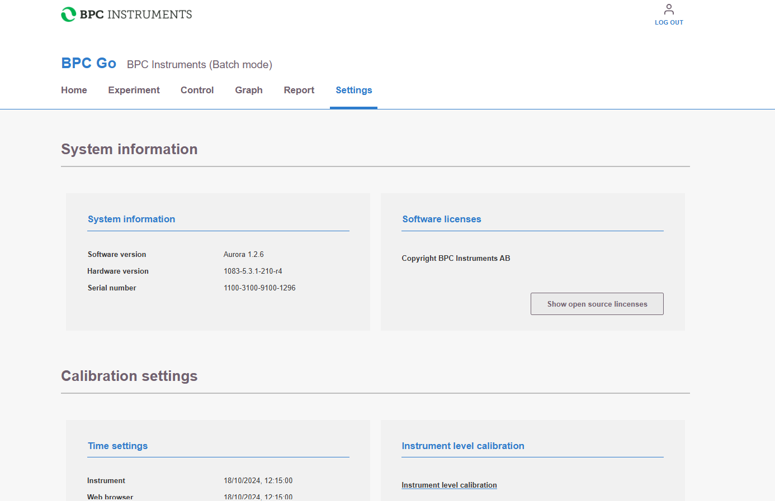Click the Hardware version label
Image resolution: width=775 pixels, height=501 pixels.
(x=118, y=271)
